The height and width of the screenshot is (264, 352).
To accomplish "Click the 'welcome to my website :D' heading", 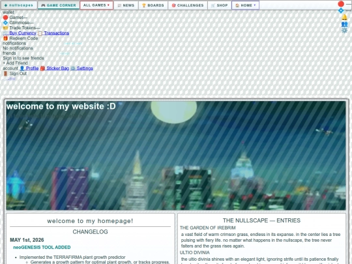I will click(x=61, y=106).
